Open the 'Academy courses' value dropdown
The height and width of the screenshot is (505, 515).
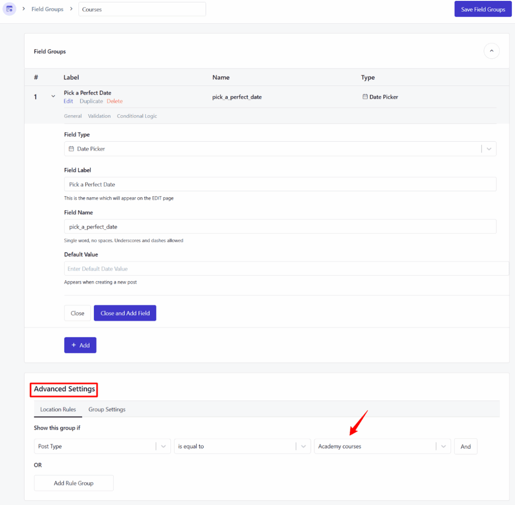pyautogui.click(x=443, y=446)
